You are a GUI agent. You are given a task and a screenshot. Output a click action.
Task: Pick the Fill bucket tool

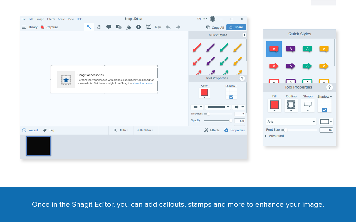click(128, 27)
